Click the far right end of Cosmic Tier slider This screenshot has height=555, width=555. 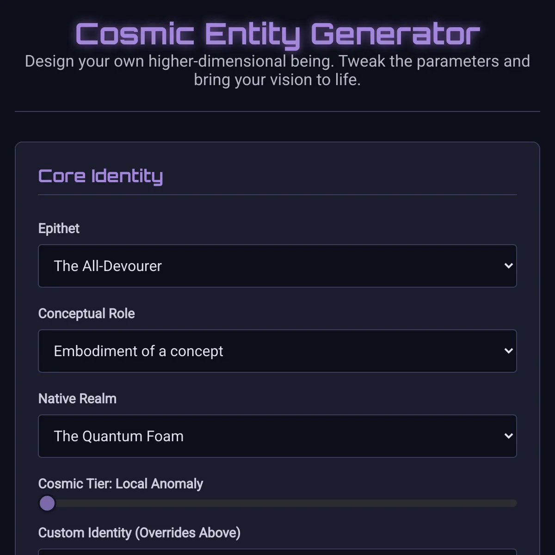[515, 503]
